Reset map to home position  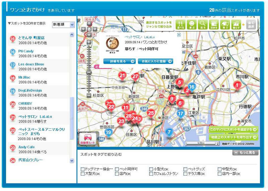89,29
